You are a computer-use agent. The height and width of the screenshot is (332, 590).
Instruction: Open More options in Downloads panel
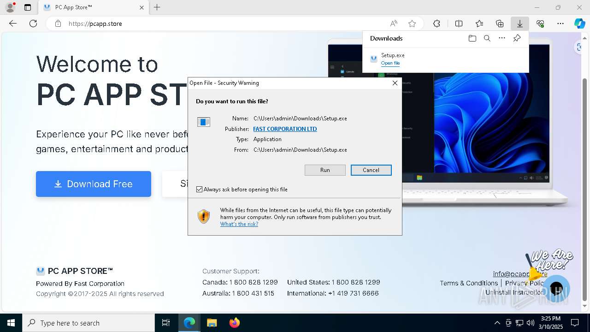coord(502,38)
